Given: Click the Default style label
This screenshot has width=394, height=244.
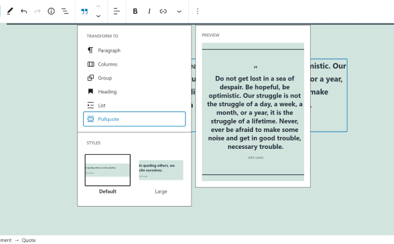Looking at the screenshot, I should [108, 192].
